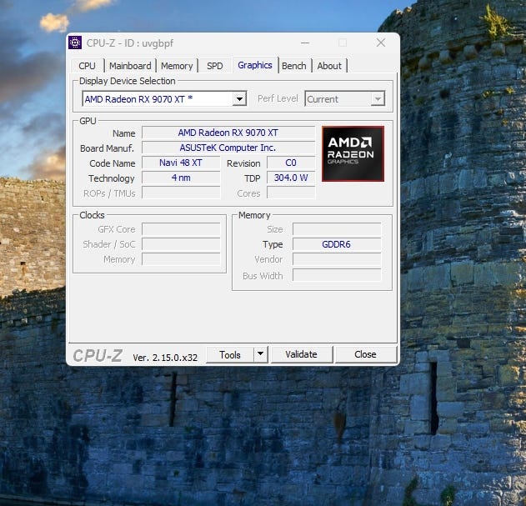Click the AMD Radeon Graphics logo
Viewport: 526px width, 506px height.
pyautogui.click(x=353, y=153)
